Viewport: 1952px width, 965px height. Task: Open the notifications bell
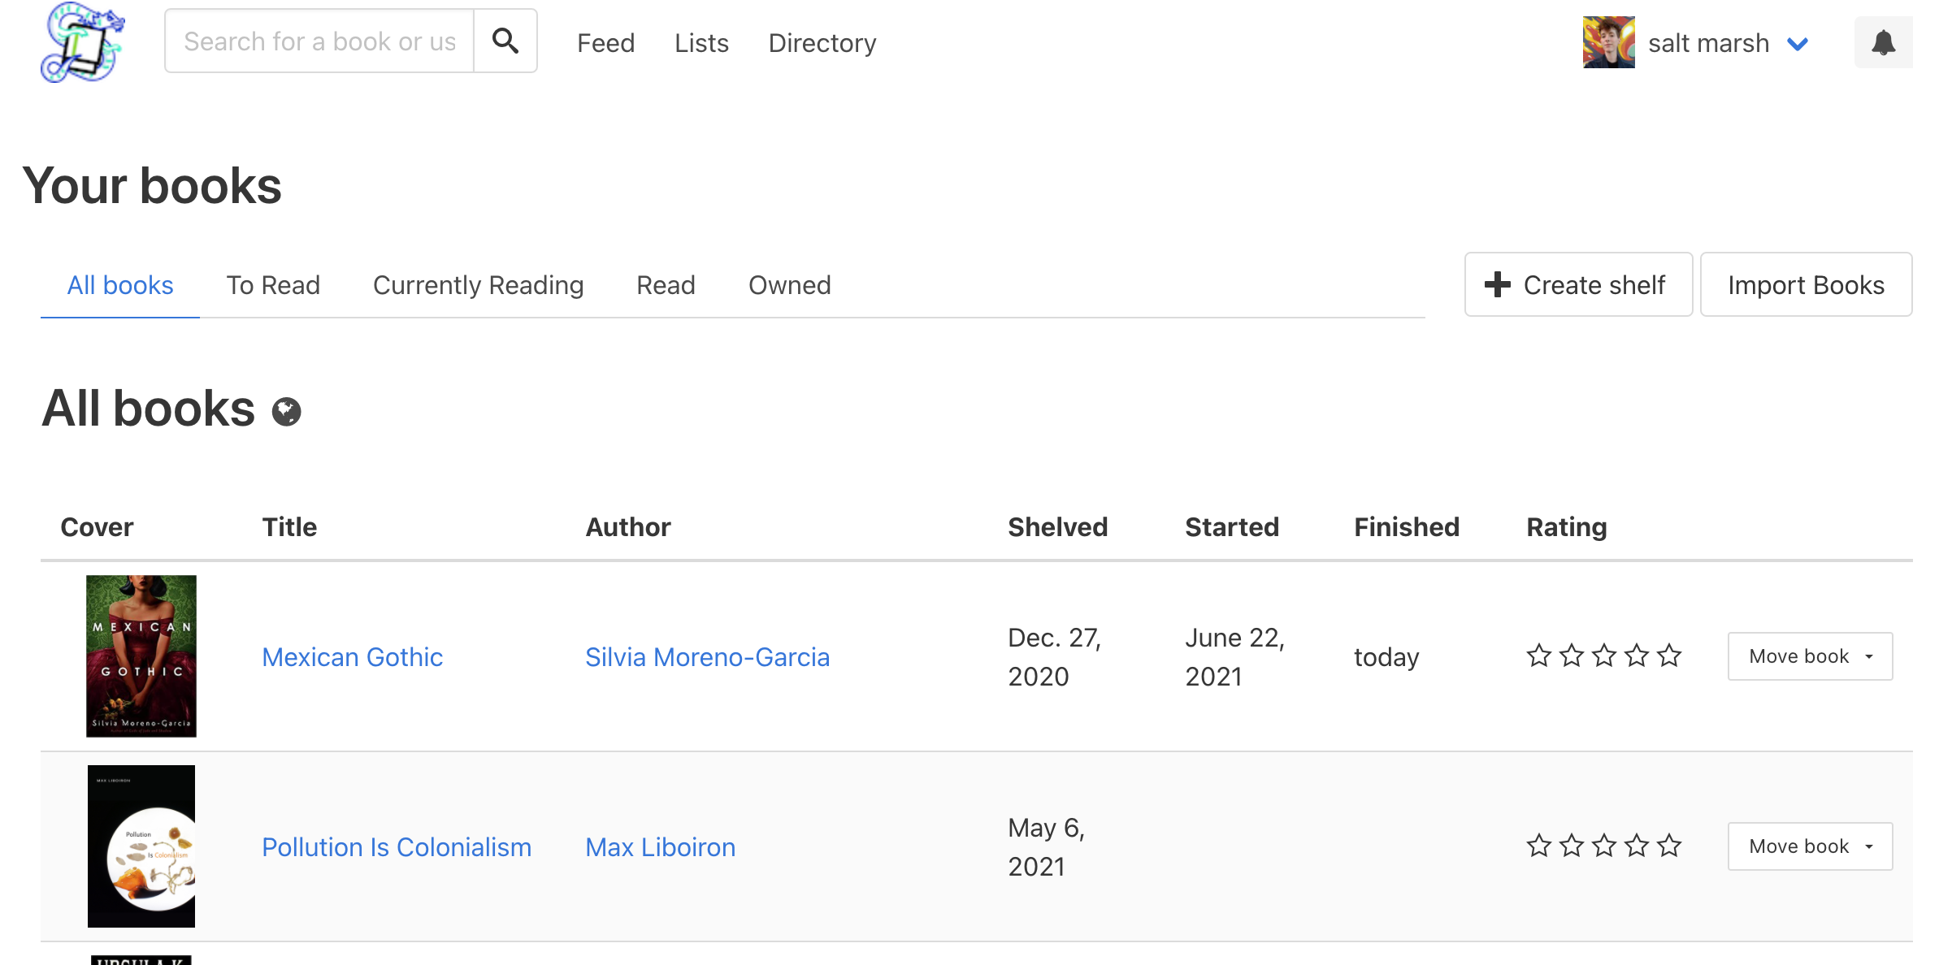pyautogui.click(x=1883, y=41)
